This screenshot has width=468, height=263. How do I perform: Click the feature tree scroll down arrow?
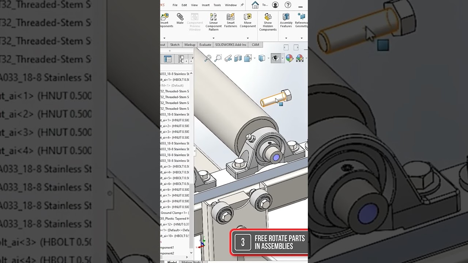(x=191, y=253)
